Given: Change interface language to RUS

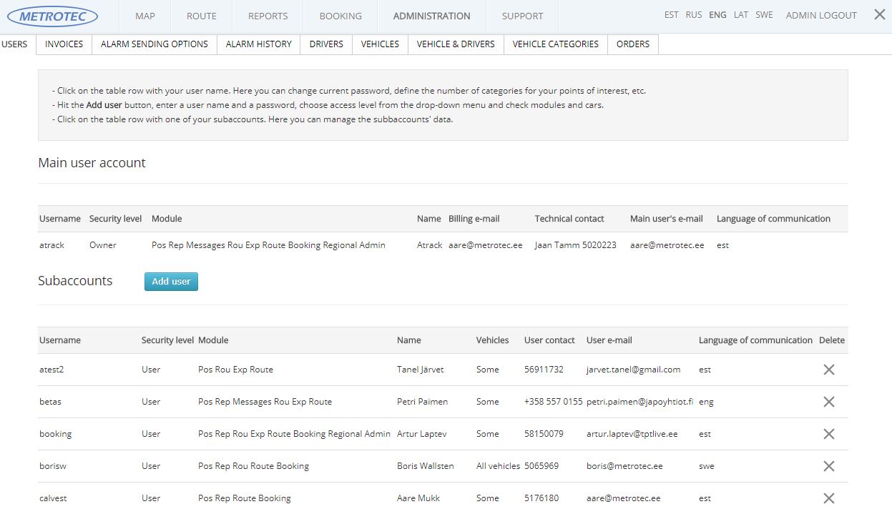Looking at the screenshot, I should point(693,15).
